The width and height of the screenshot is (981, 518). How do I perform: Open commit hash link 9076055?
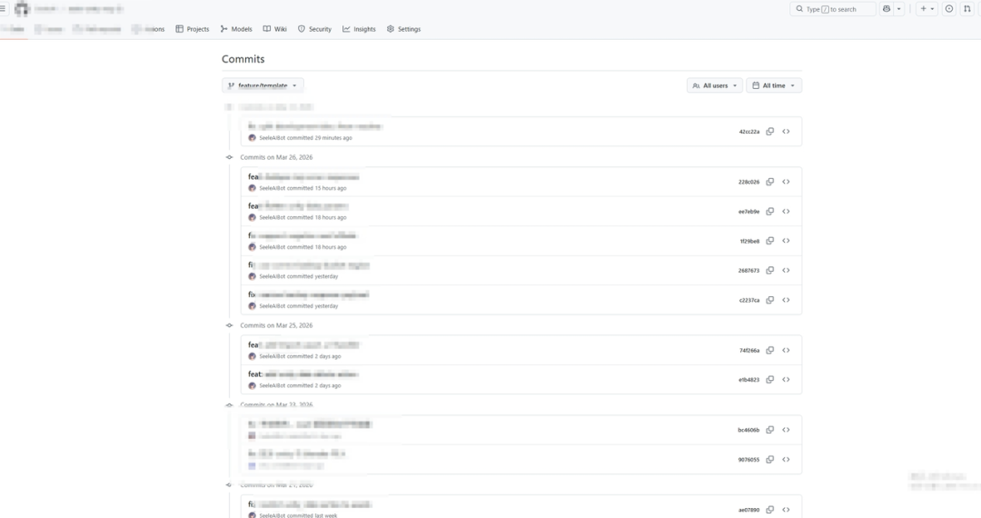748,460
